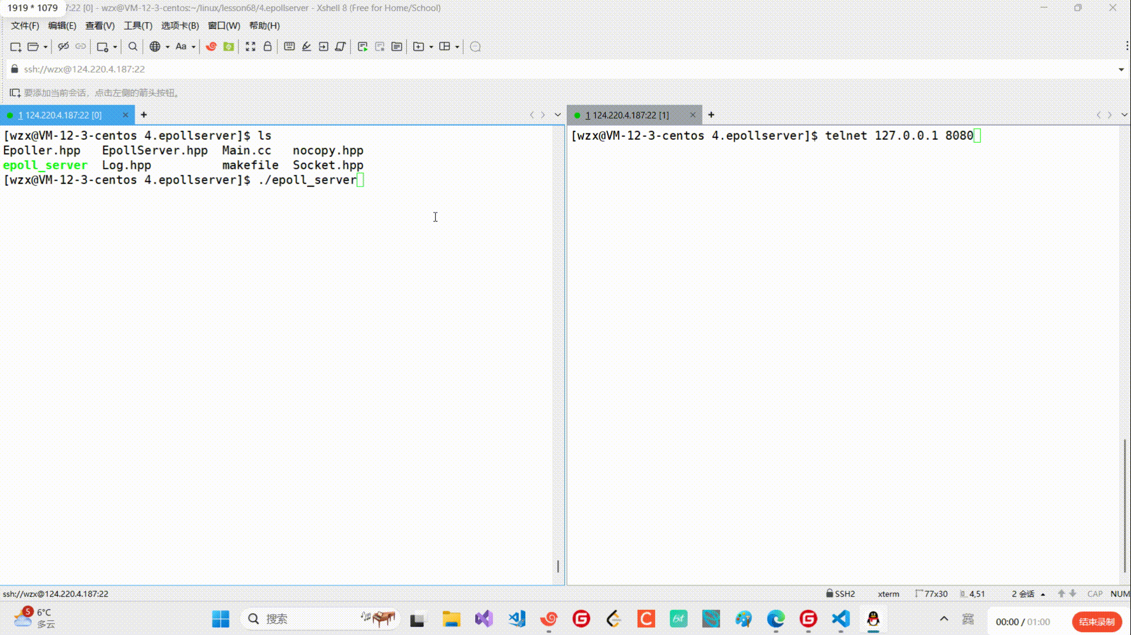Viewport: 1131px width, 635px height.
Task: Open the 查看(V) menu
Action: 100,26
